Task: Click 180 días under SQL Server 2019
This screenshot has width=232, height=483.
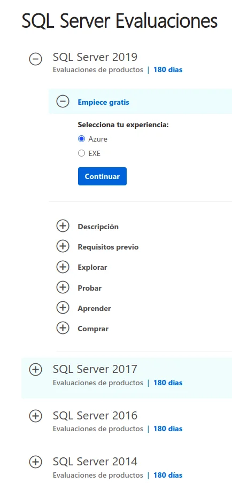Action: point(168,70)
